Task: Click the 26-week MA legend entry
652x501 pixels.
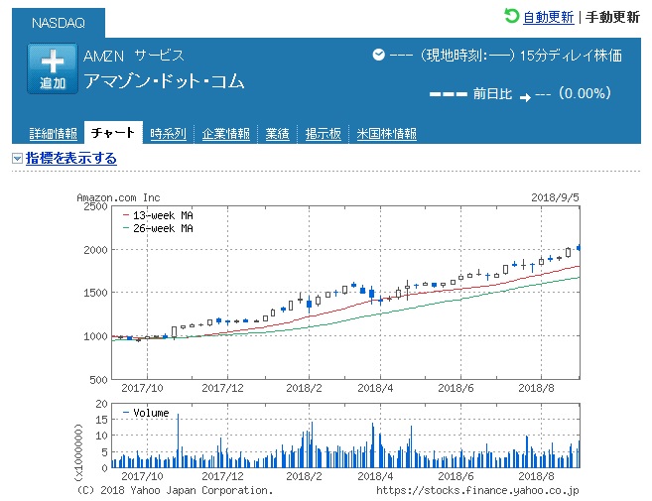Action: pos(158,228)
